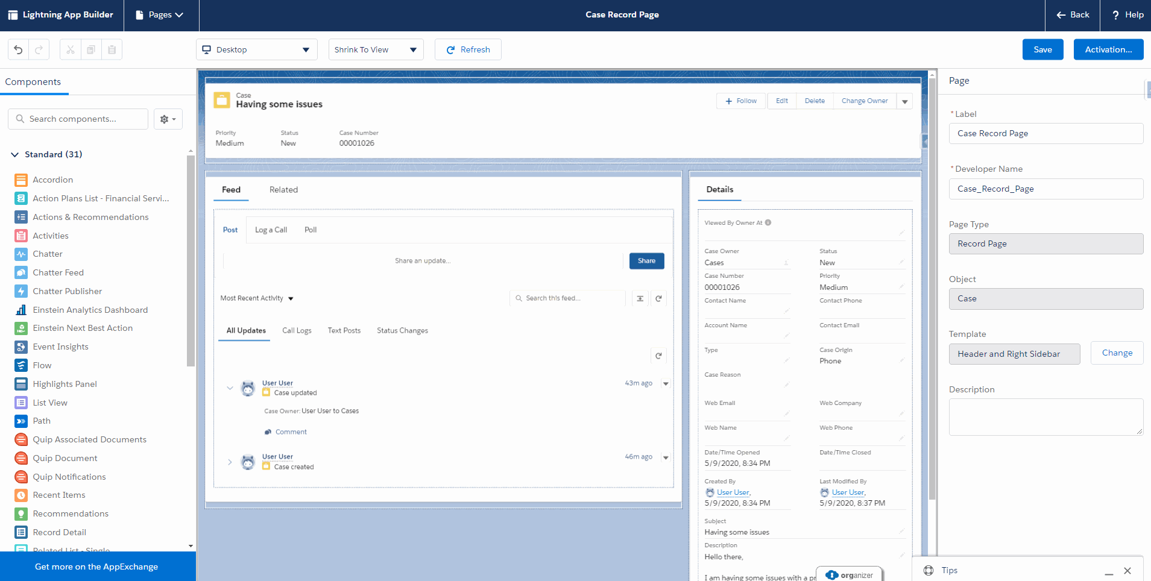The height and width of the screenshot is (581, 1151).
Task: Filter feed by Call Logs
Action: [297, 330]
